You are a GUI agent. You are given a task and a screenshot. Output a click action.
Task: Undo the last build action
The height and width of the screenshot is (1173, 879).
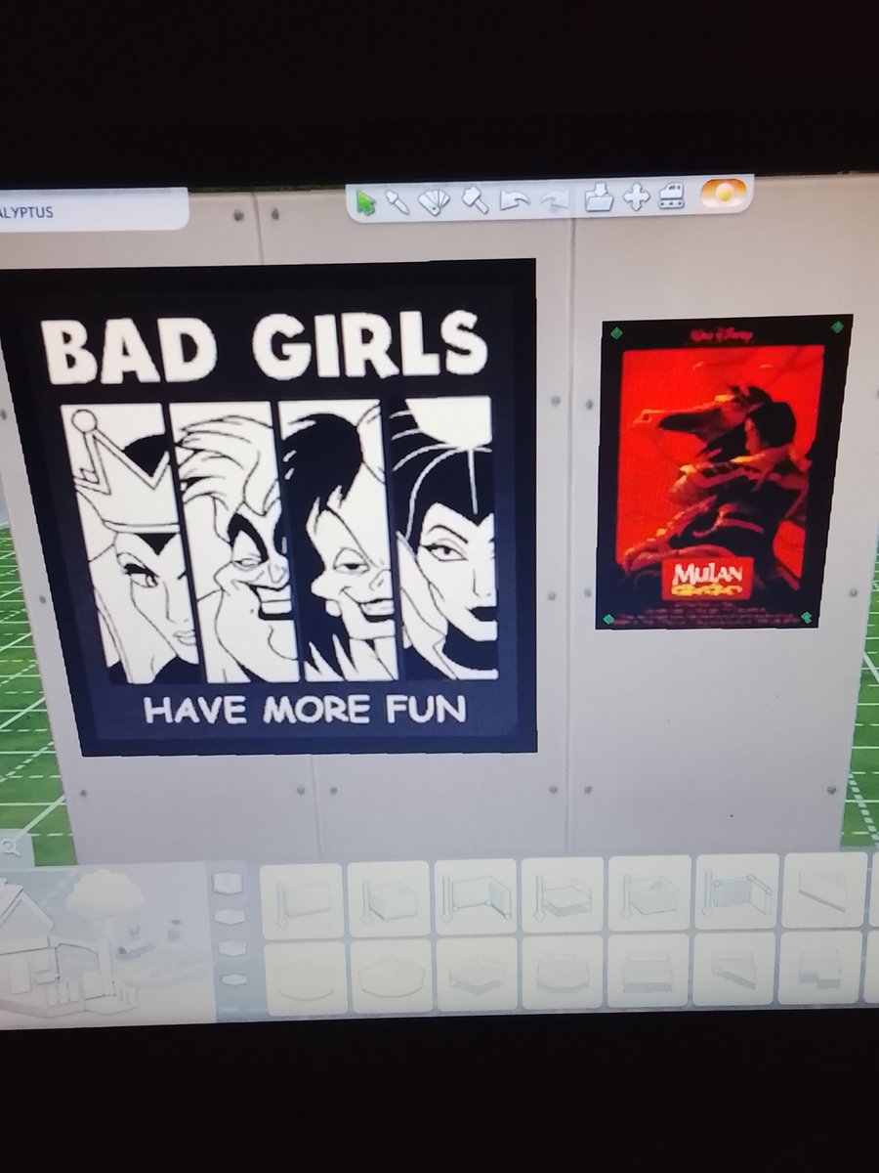[515, 200]
